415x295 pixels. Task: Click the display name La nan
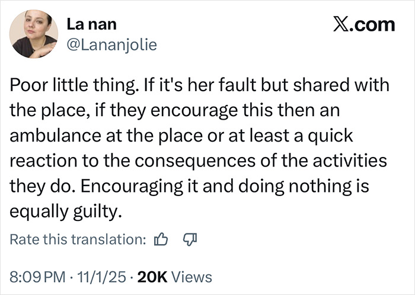pos(94,24)
